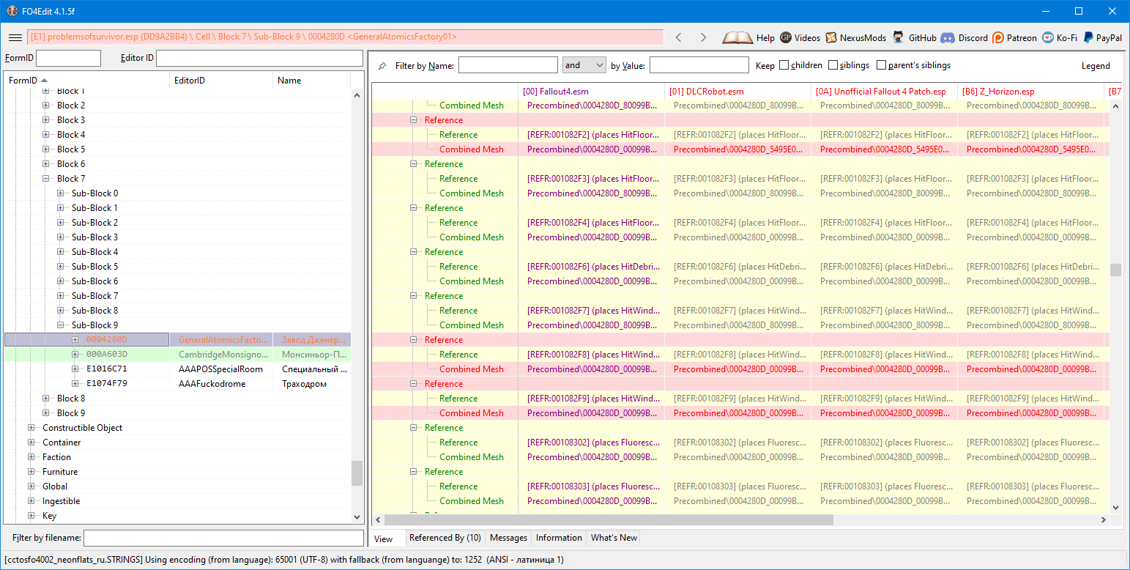Viewport: 1130px width, 570px height.
Task: Click the hamburger main menu icon
Action: 15,37
